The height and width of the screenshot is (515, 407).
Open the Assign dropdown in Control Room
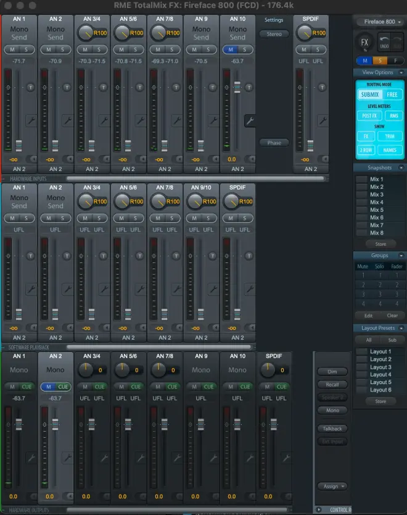332,486
